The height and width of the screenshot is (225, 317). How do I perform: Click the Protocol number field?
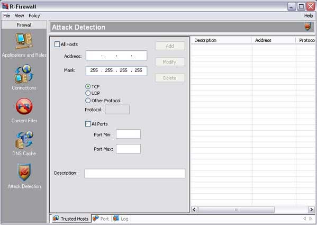117,110
